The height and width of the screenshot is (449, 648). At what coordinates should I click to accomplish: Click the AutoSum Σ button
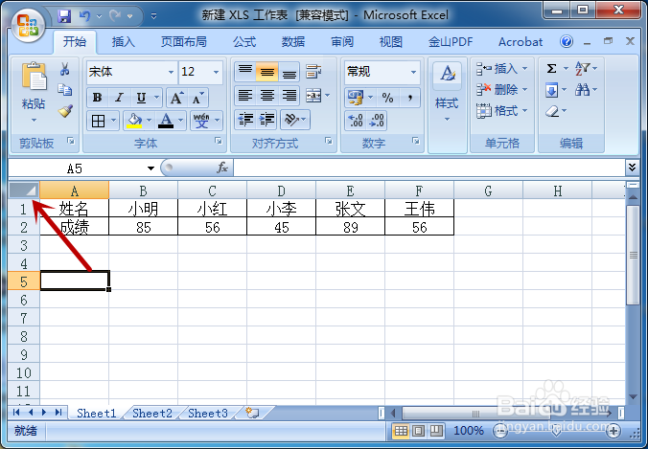[x=552, y=69]
